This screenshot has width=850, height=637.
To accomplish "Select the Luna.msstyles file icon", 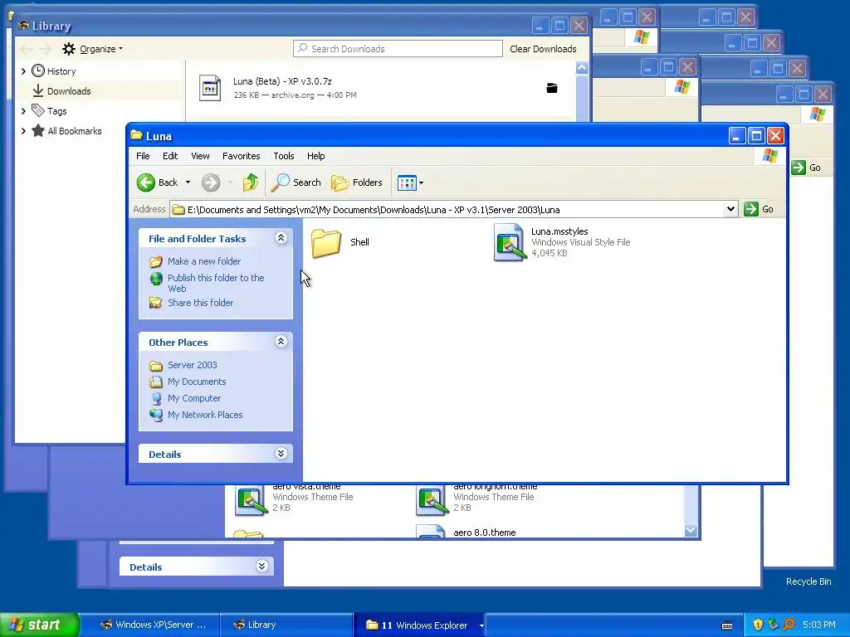I will [510, 243].
